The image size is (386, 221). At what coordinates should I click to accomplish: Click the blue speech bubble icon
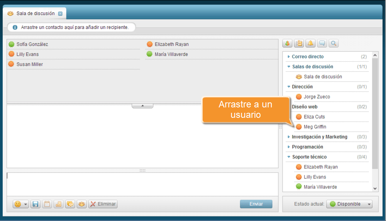point(322,43)
